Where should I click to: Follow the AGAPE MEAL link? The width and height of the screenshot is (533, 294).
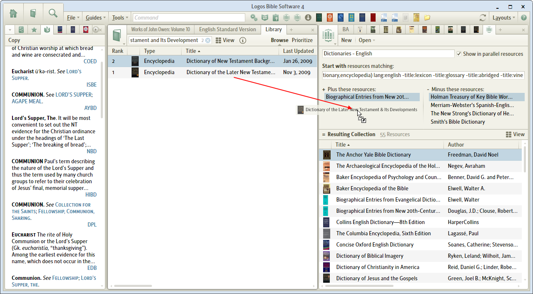(27, 101)
